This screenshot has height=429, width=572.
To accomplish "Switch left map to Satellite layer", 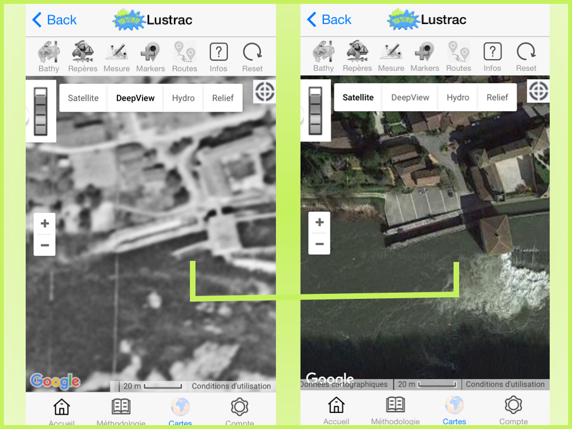I will point(83,98).
